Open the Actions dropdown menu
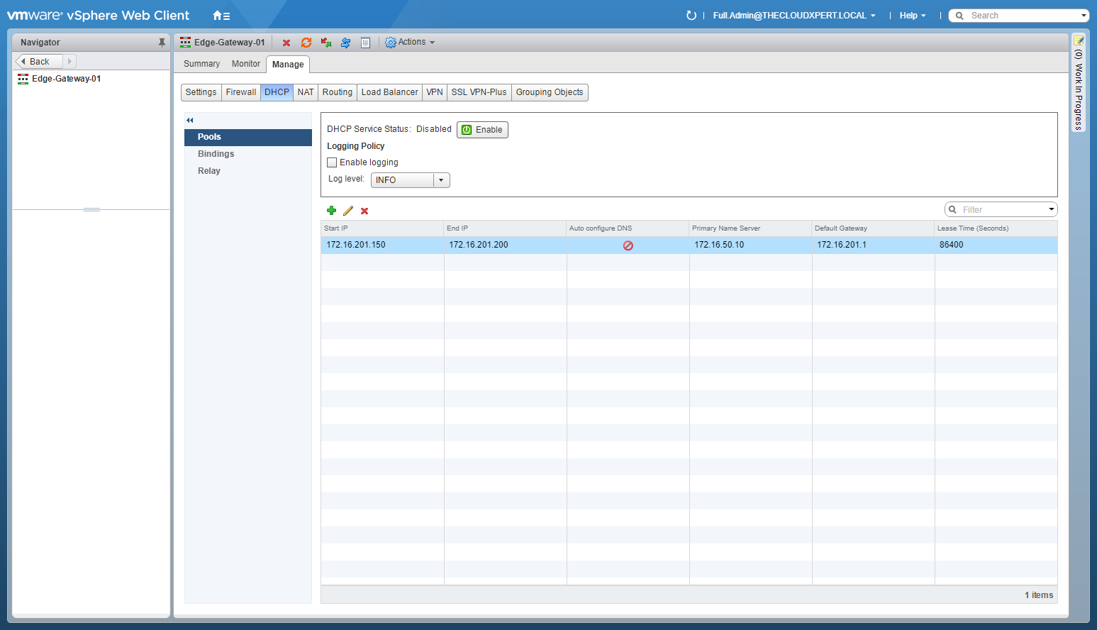 (410, 43)
